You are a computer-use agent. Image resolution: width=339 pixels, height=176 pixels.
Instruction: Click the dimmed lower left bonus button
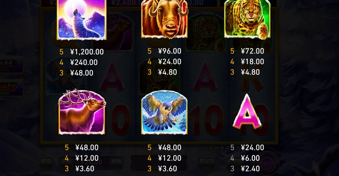tap(11, 87)
